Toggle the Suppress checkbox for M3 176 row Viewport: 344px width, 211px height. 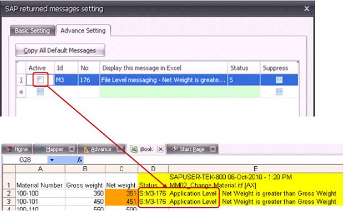pyautogui.click(x=279, y=80)
